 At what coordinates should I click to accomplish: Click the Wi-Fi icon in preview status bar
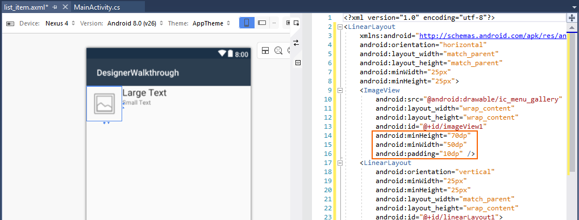[222, 54]
